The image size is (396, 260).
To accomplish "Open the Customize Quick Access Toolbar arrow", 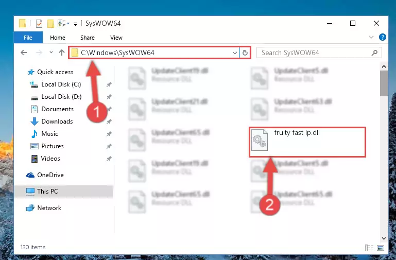I will 75,24.
